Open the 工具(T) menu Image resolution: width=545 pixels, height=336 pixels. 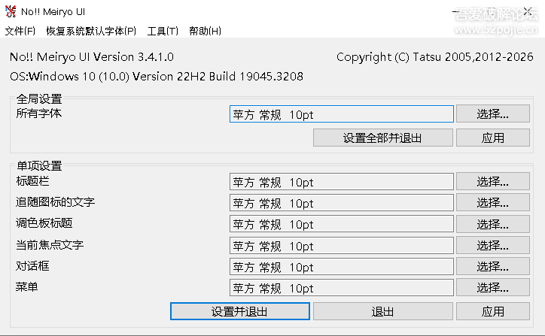[x=163, y=32]
